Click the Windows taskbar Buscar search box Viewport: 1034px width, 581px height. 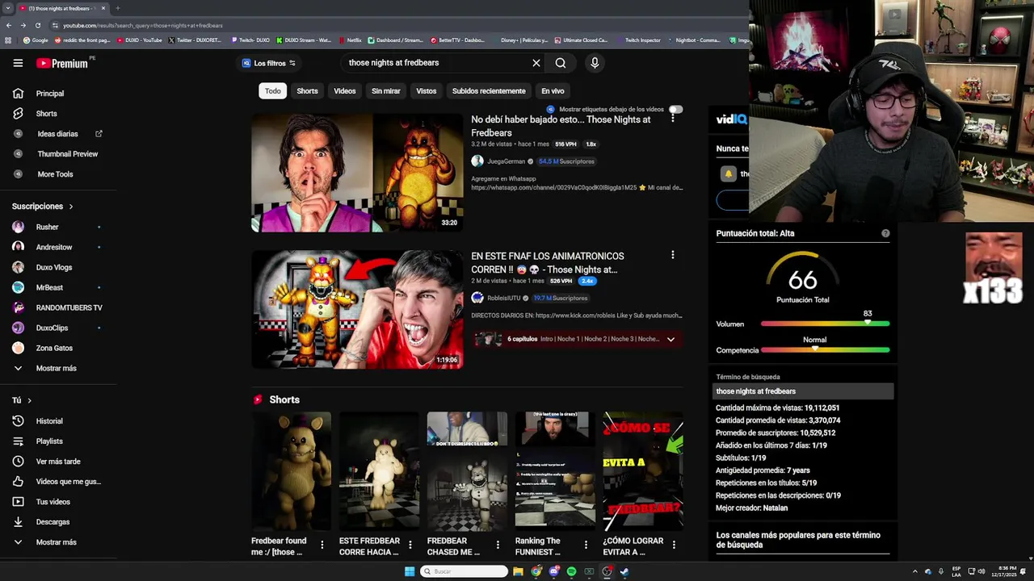point(464,571)
